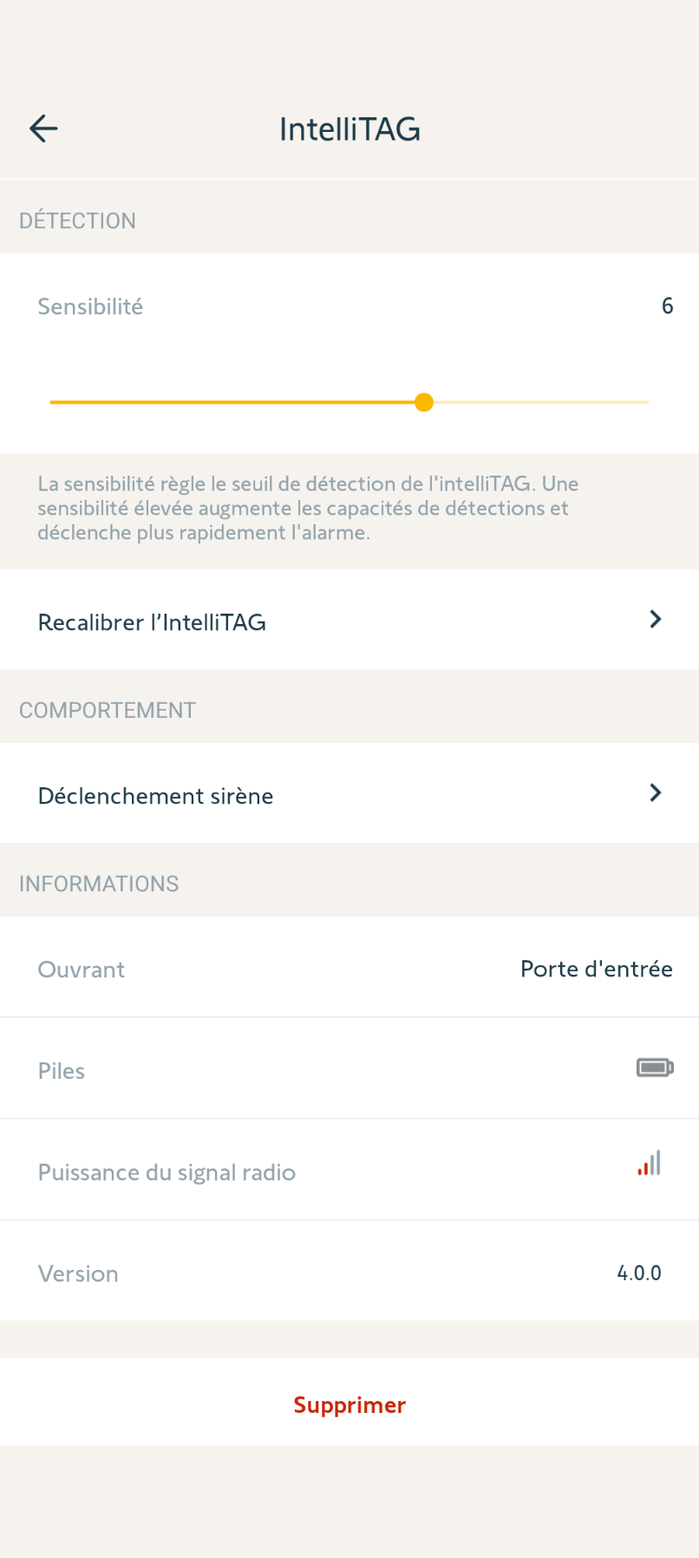The image size is (699, 1558).
Task: Open the Recalibrer l'IntelliTAG option
Action: [152, 622]
